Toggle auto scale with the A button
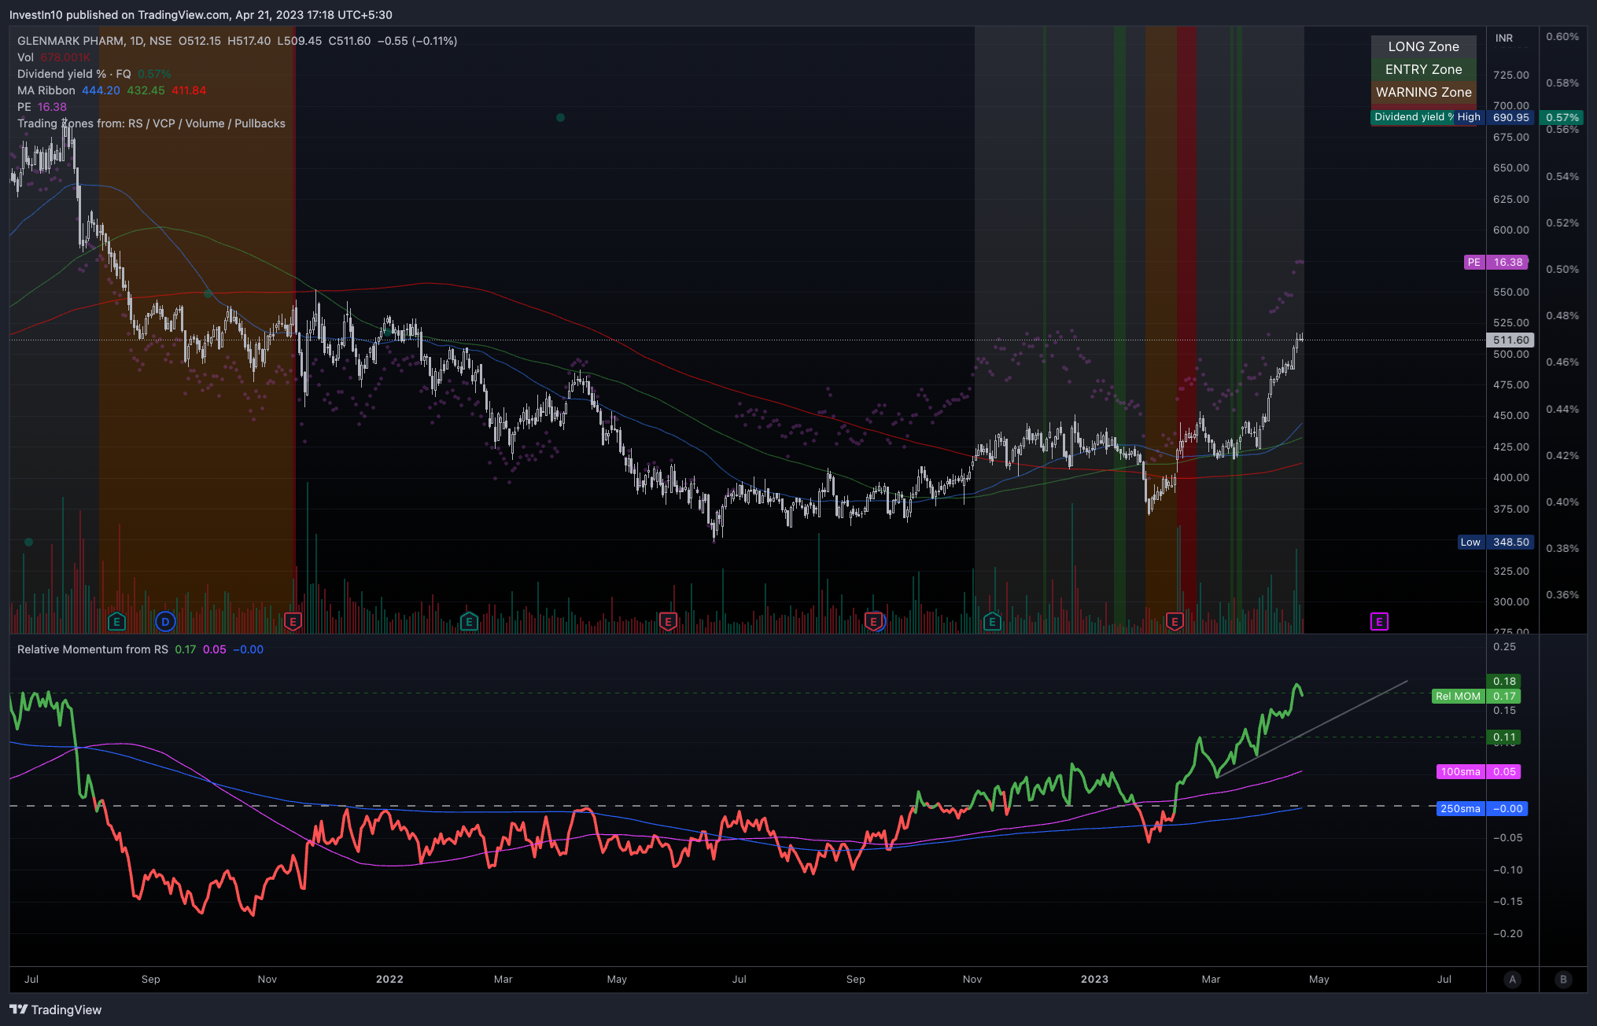Viewport: 1597px width, 1026px height. click(1512, 979)
